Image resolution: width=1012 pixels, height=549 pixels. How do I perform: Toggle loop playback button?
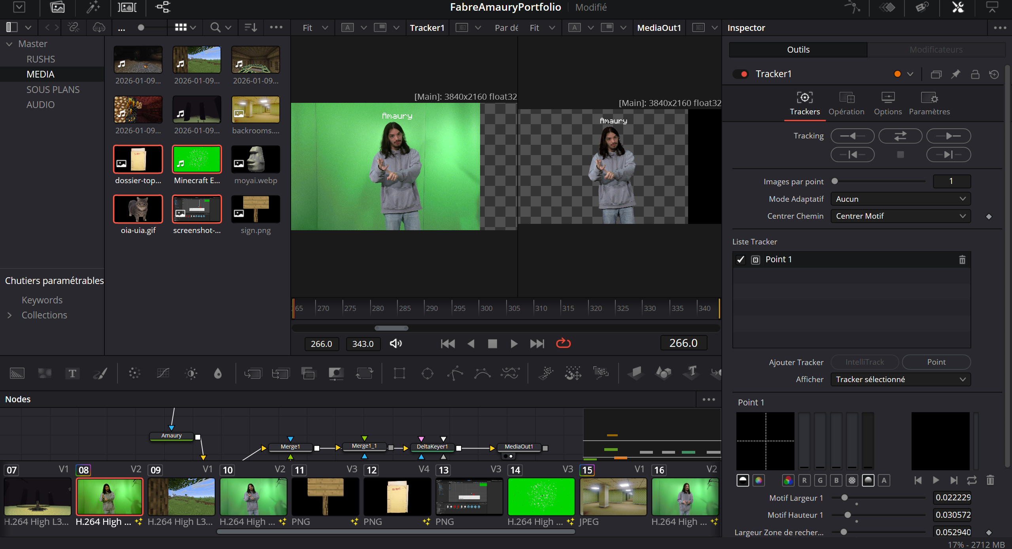click(x=563, y=343)
